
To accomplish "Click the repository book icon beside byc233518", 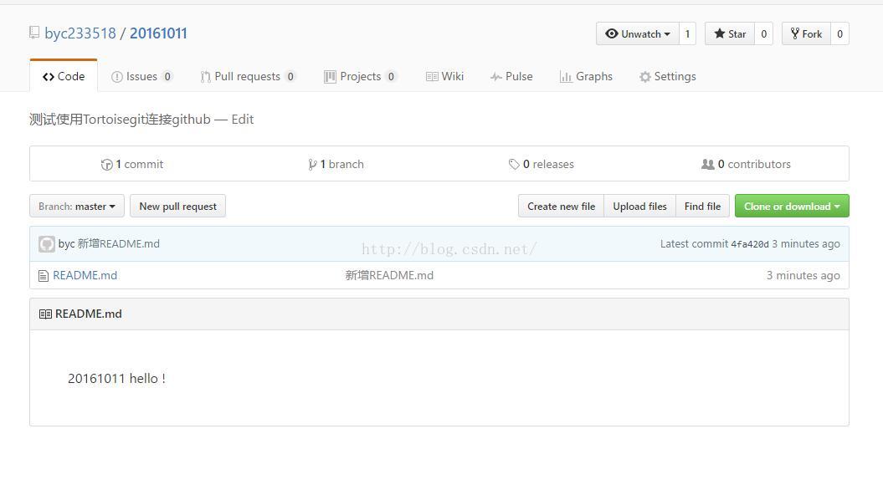I will [34, 33].
